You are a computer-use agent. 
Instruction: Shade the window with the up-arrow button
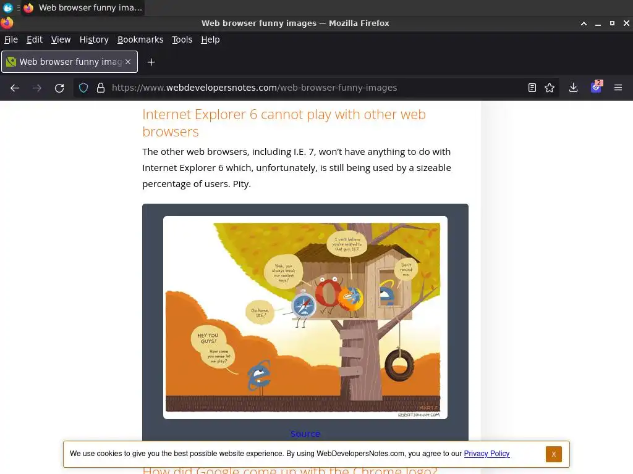pos(584,23)
